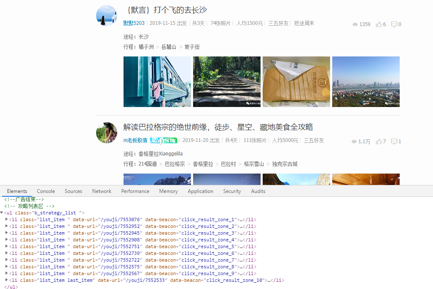Screen dimensions: 433x289
Task: Expand li node for /youji/7552575
Action: (x=7, y=267)
